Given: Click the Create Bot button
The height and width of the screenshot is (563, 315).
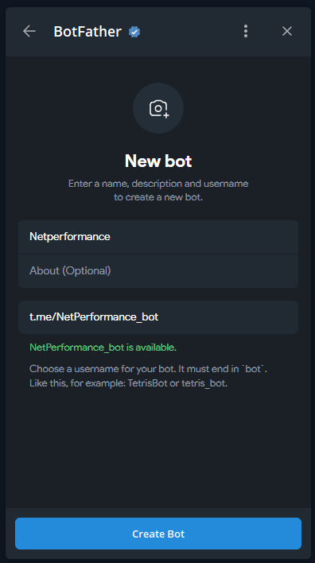Looking at the screenshot, I should tap(158, 534).
